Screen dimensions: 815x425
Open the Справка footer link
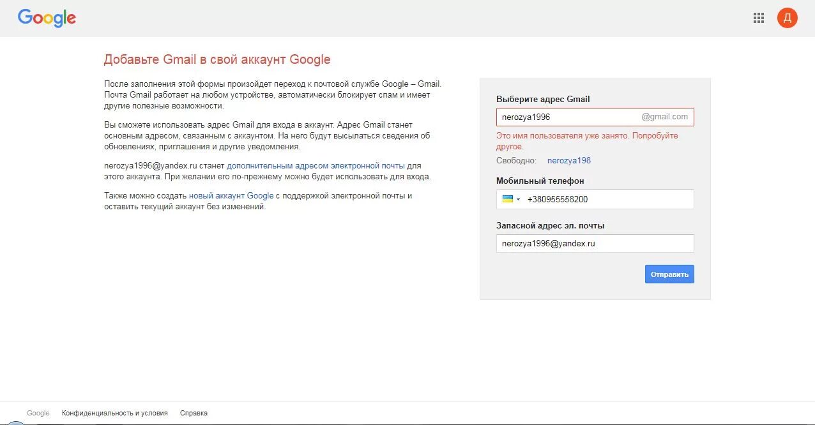pyautogui.click(x=194, y=413)
